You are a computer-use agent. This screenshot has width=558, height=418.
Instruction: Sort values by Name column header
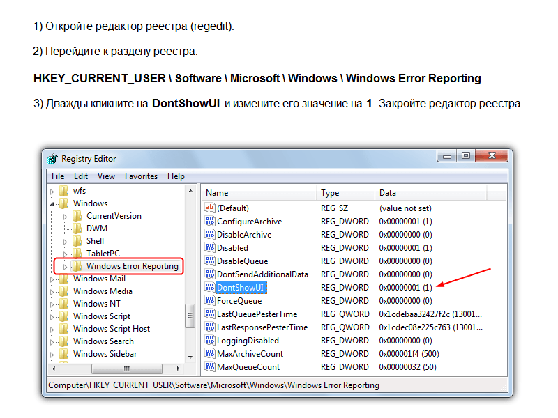[x=259, y=193]
